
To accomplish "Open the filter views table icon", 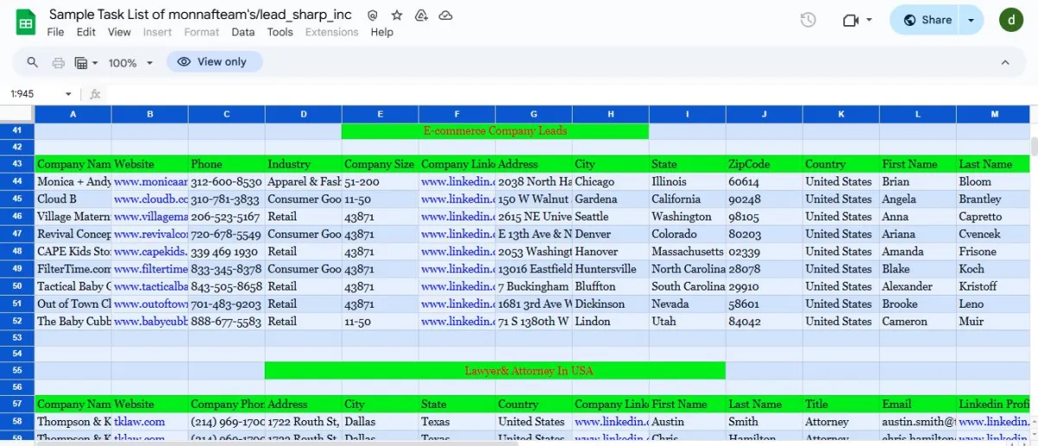I will (x=81, y=62).
